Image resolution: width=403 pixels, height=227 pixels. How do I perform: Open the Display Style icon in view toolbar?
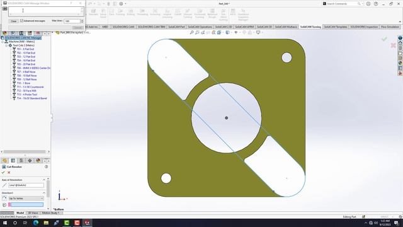(x=227, y=32)
